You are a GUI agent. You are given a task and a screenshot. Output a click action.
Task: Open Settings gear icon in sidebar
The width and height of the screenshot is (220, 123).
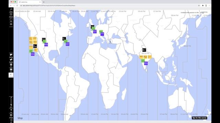tap(11, 115)
